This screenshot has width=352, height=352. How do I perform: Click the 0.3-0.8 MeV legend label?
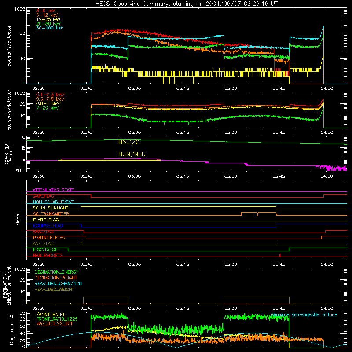[50, 99]
